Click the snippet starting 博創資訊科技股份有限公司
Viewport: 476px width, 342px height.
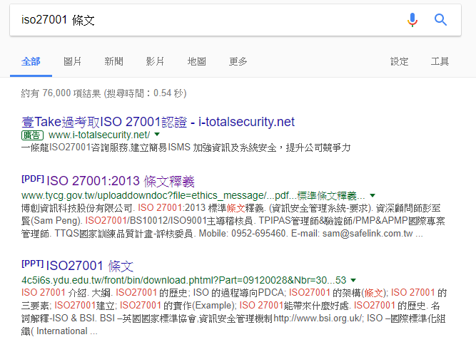click(x=233, y=221)
